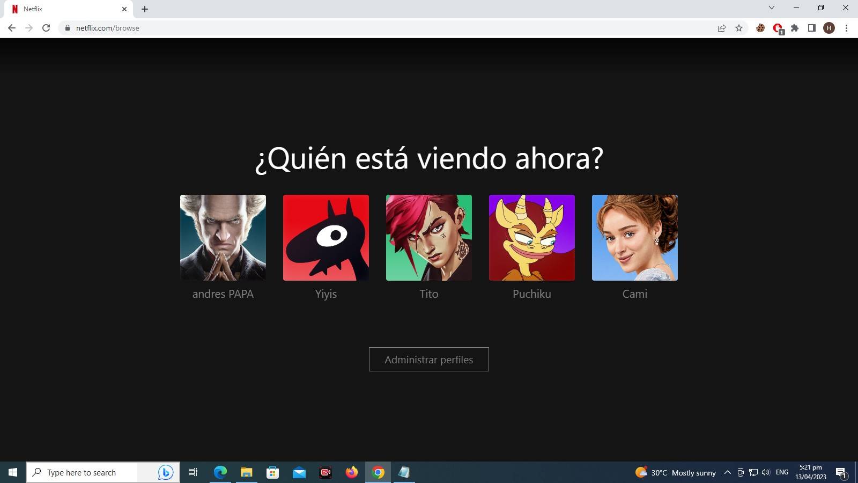This screenshot has height=483, width=858.
Task: Open the notepad-style app on the taskbar
Action: coord(404,472)
